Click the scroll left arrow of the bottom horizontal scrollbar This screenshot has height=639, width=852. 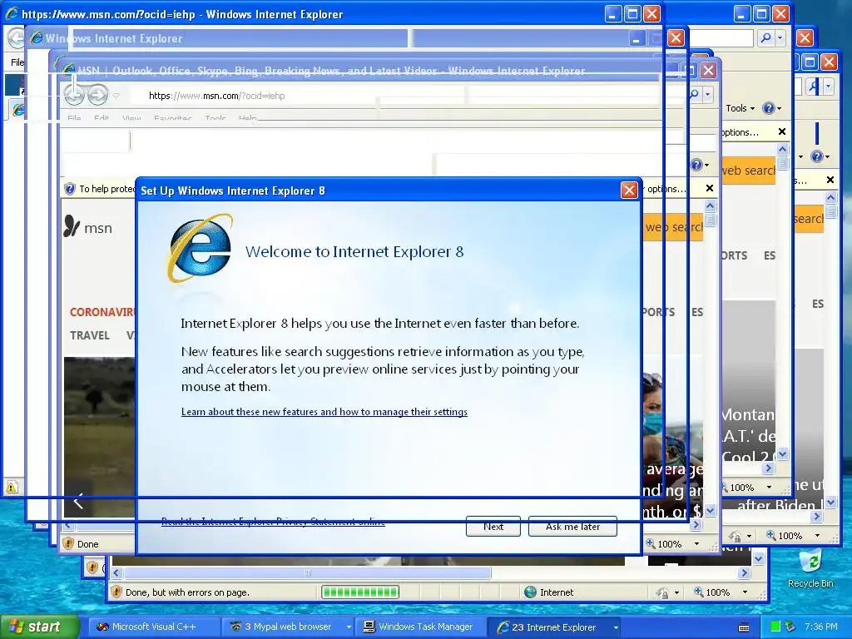coord(116,572)
